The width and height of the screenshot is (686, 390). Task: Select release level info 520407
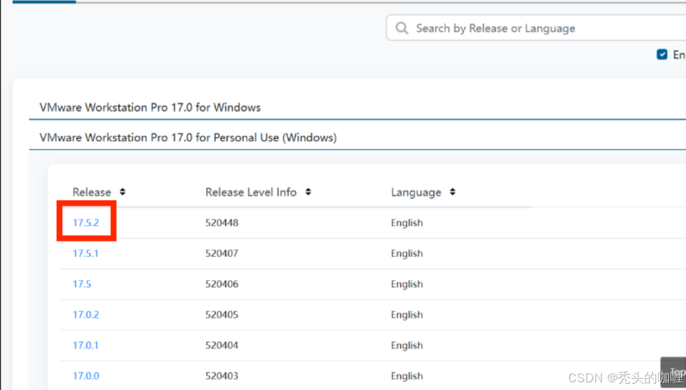222,253
